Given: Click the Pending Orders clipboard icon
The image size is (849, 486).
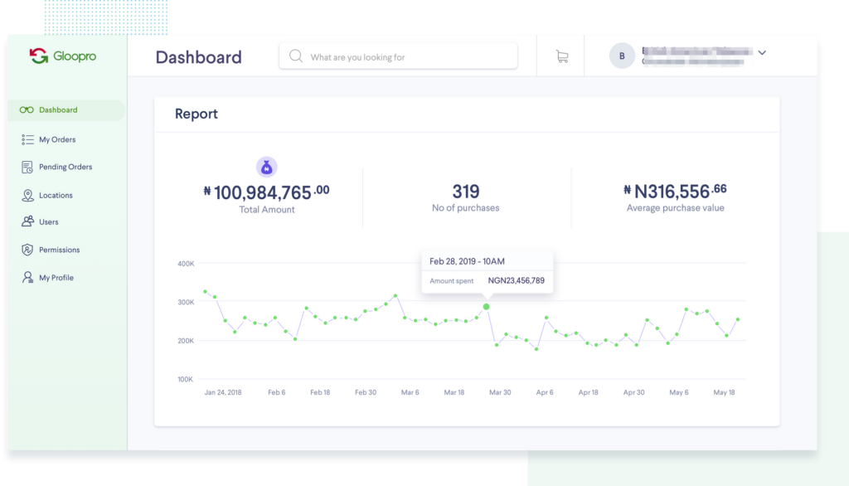Looking at the screenshot, I should [x=27, y=168].
